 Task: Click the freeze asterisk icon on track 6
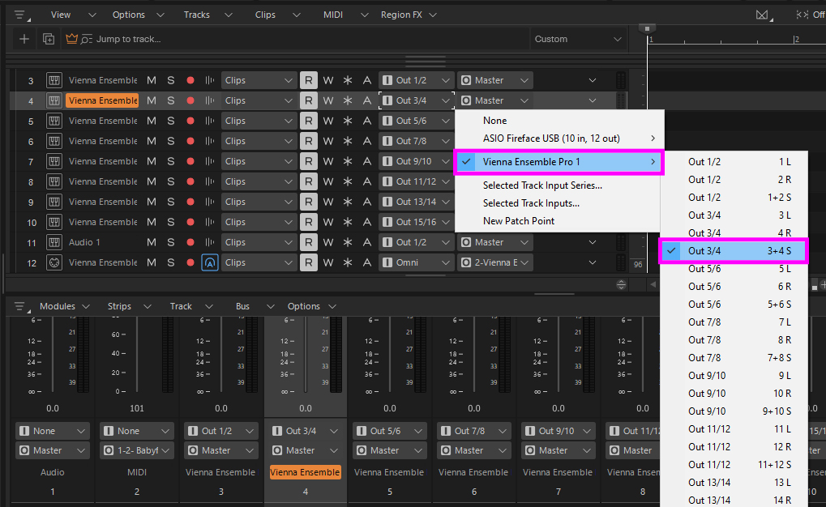348,141
